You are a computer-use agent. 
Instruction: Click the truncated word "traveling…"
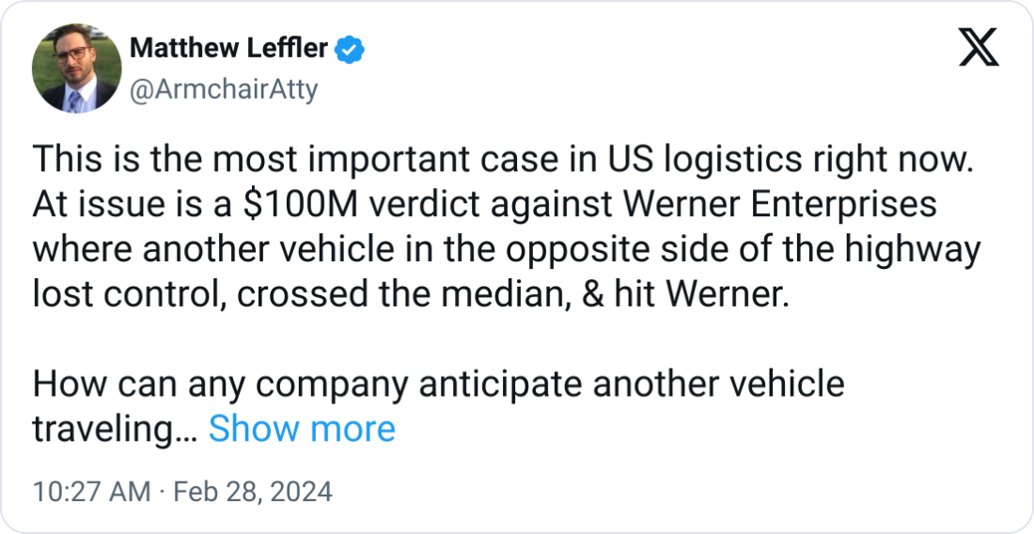coord(115,429)
